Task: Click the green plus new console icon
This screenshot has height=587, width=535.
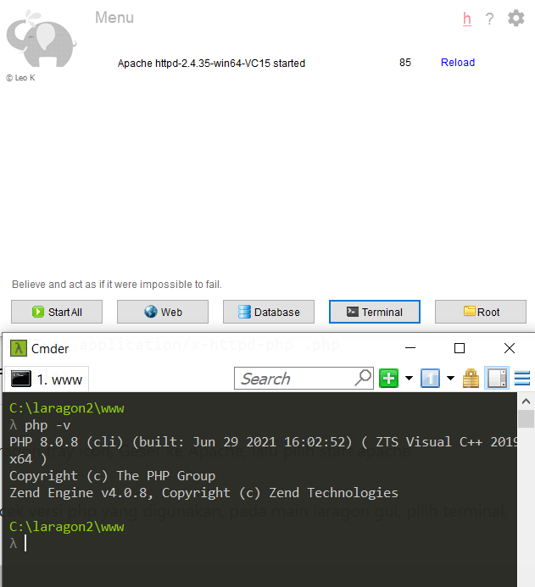Action: coord(389,379)
